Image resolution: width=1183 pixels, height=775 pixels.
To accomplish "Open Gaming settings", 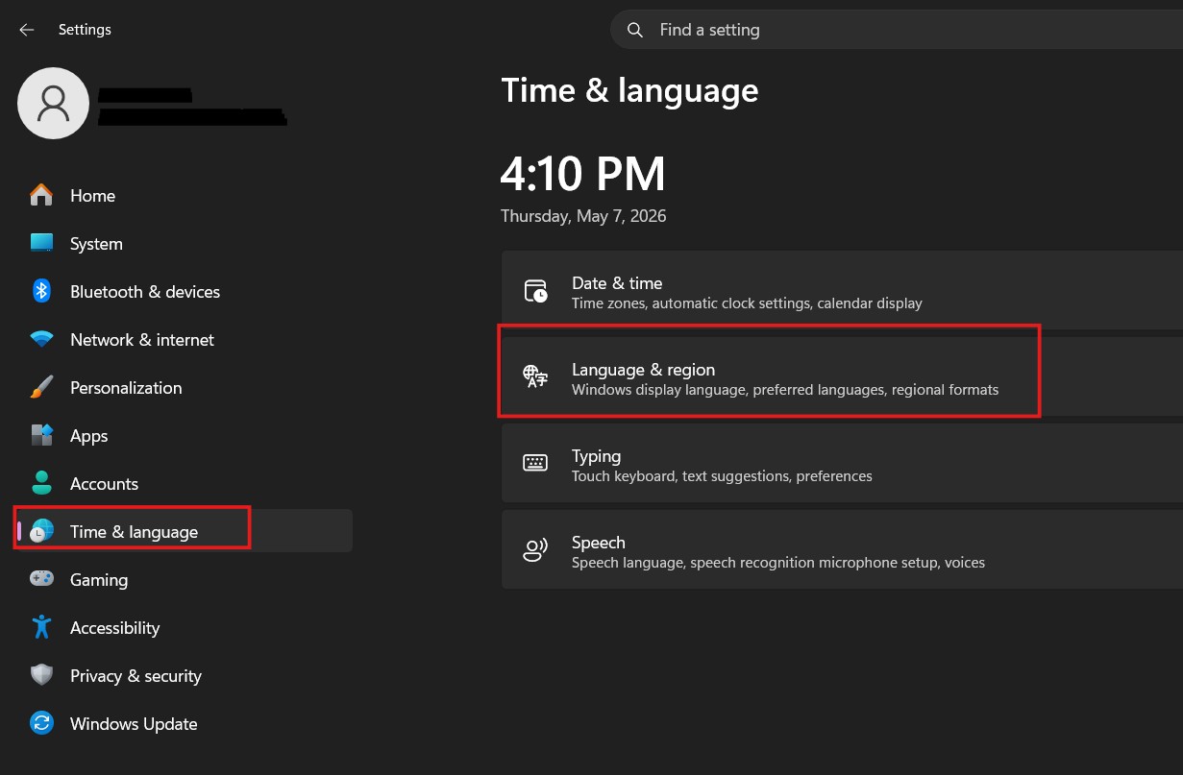I will pos(183,579).
